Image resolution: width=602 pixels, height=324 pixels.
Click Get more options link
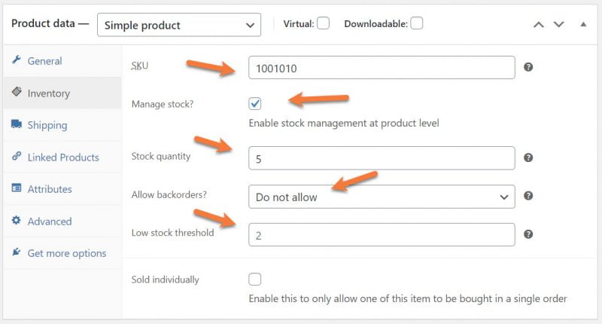click(x=66, y=253)
